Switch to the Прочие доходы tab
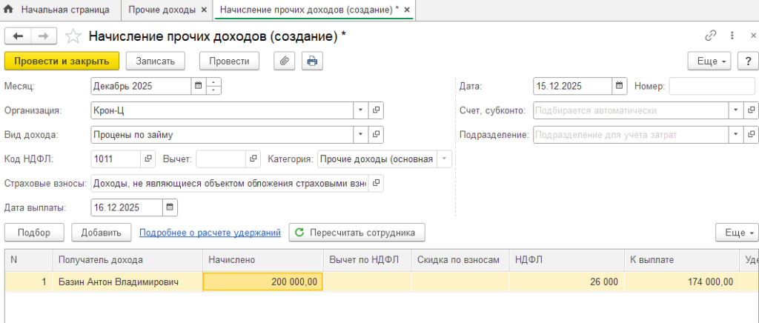This screenshot has width=759, height=323. point(162,10)
